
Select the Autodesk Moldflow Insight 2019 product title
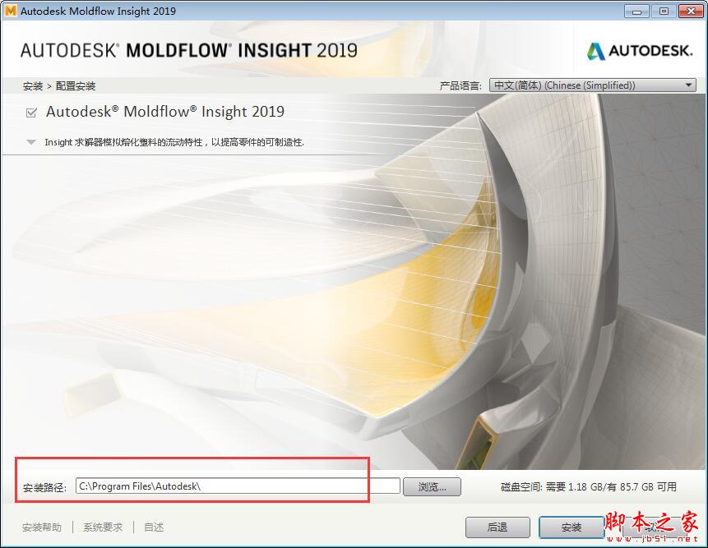tap(165, 112)
